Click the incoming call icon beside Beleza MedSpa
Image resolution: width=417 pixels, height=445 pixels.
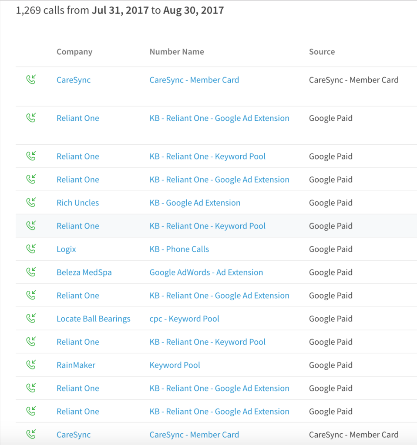coord(31,272)
